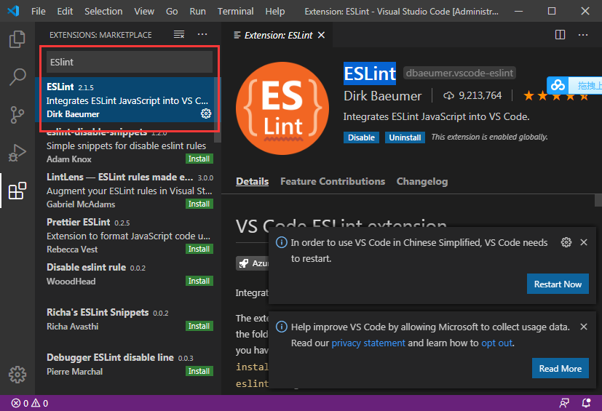
Task: Close the Extension: ESLint tab
Action: pos(321,35)
